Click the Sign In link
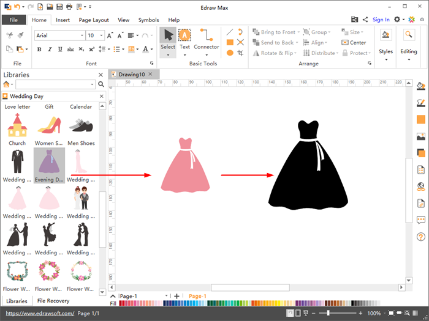The width and height of the screenshot is (429, 321). click(x=381, y=20)
